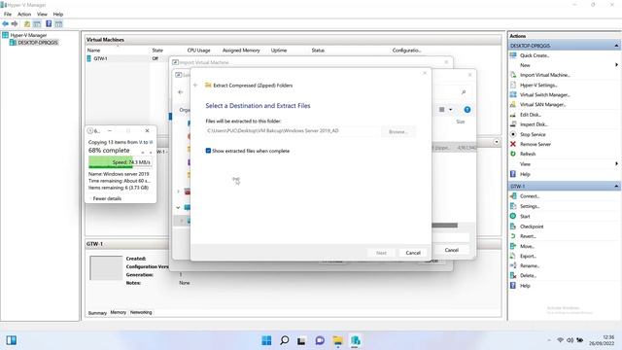
Task: Click Virtual Switch Manager icon
Action: (x=513, y=94)
